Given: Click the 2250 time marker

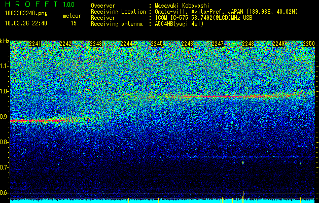Looking at the screenshot, I should (309, 44).
